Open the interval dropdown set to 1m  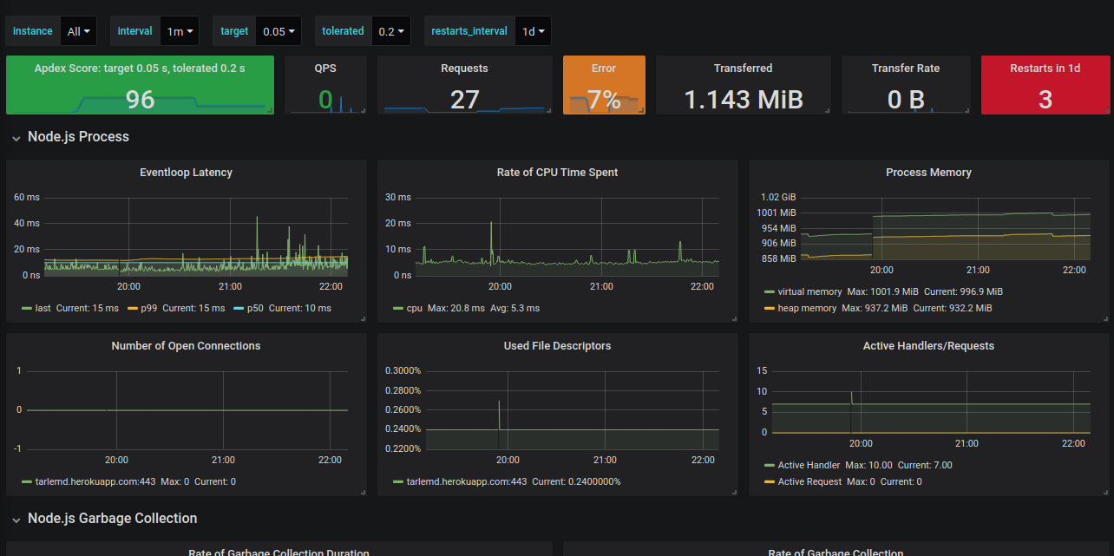point(180,31)
